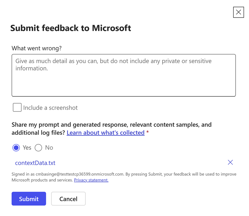The image size is (249, 216).
Task: Click the Yes option label
Action: pyautogui.click(x=27, y=148)
